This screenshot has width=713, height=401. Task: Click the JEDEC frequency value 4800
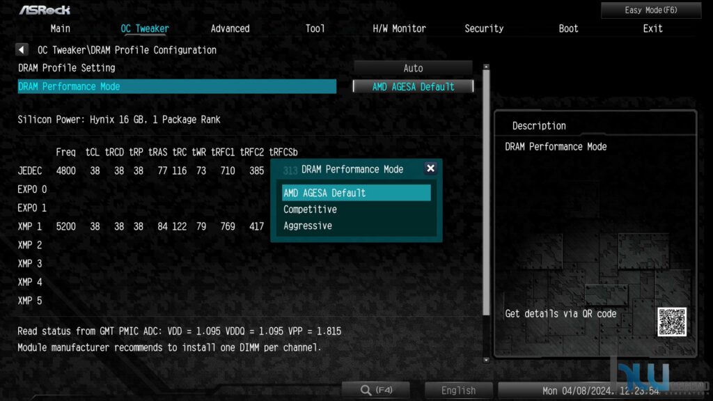click(x=66, y=171)
